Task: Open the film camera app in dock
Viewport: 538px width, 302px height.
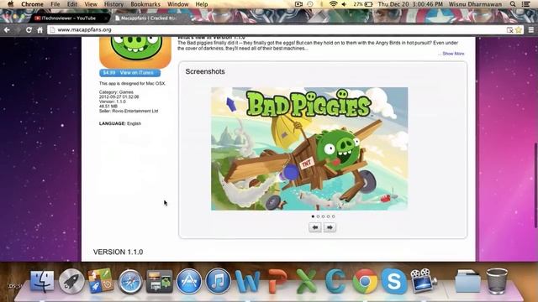Action: pyautogui.click(x=423, y=280)
